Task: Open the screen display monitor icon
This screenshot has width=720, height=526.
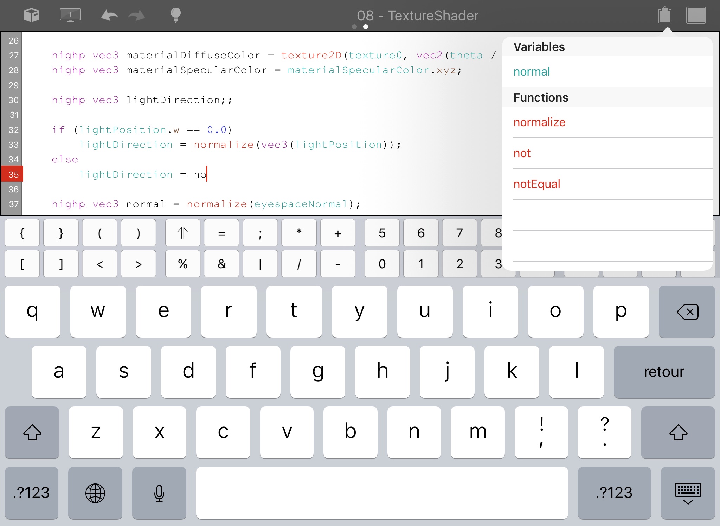Action: pos(70,15)
